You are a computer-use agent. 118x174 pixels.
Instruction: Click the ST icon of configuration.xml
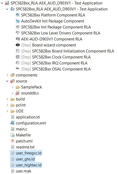(13, 123)
